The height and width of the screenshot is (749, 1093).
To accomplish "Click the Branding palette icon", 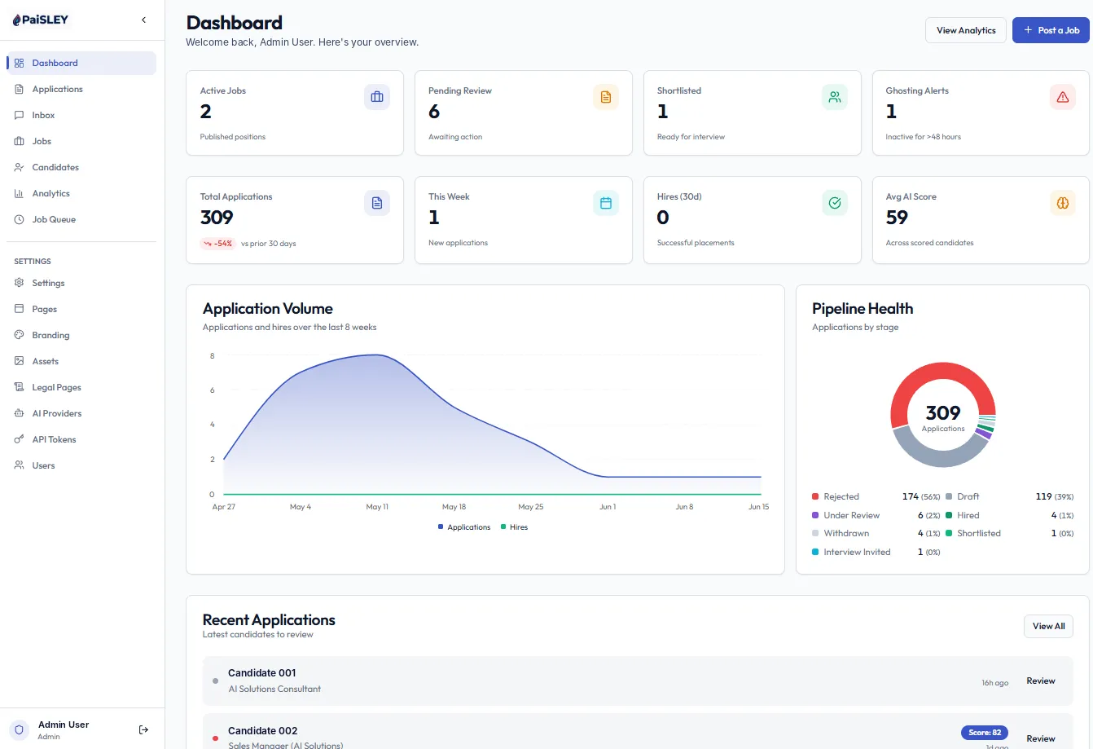I will click(20, 335).
